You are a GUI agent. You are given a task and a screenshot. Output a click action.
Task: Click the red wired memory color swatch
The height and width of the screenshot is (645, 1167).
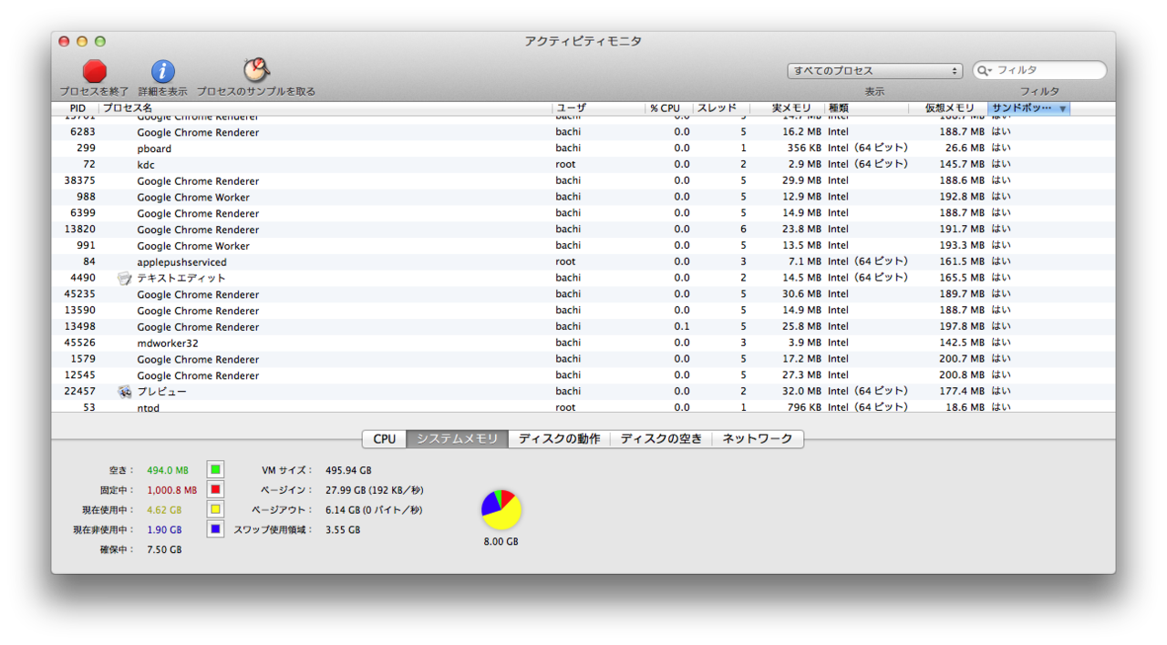tap(216, 490)
